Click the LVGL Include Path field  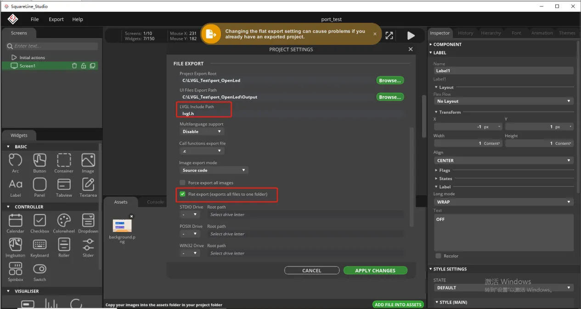(291, 114)
